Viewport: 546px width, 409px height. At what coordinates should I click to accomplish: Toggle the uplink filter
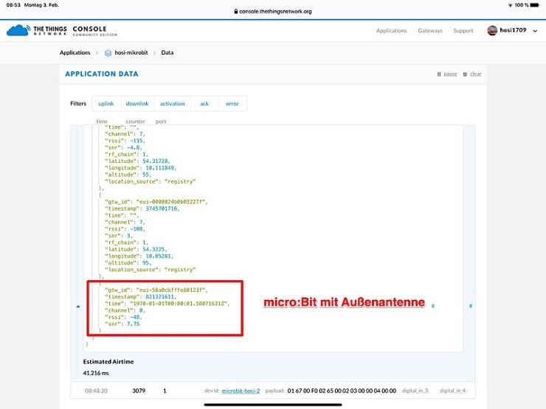[x=106, y=104]
